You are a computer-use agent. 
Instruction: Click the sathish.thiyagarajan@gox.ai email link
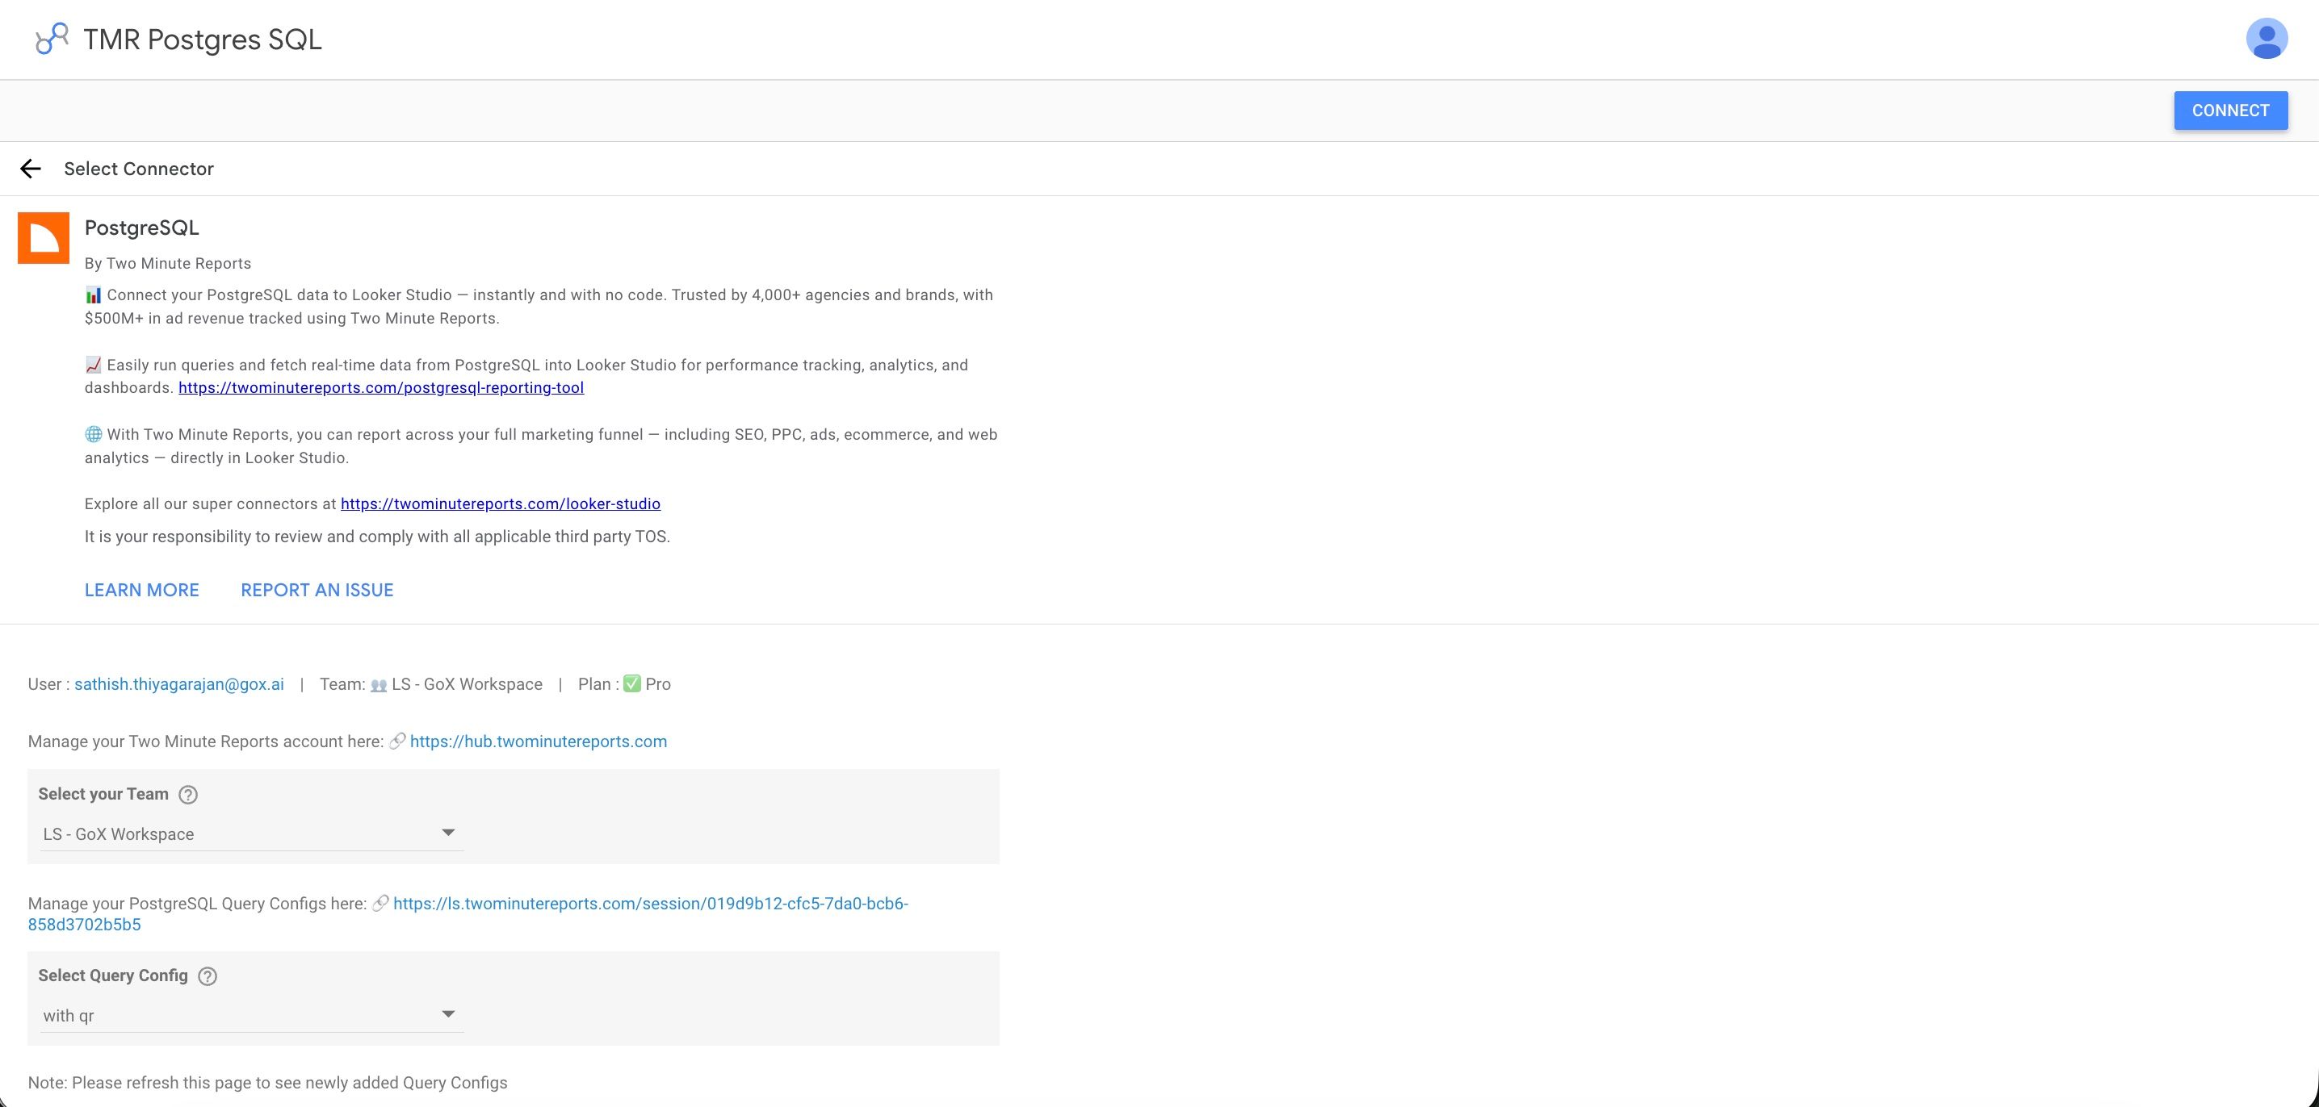(x=178, y=683)
